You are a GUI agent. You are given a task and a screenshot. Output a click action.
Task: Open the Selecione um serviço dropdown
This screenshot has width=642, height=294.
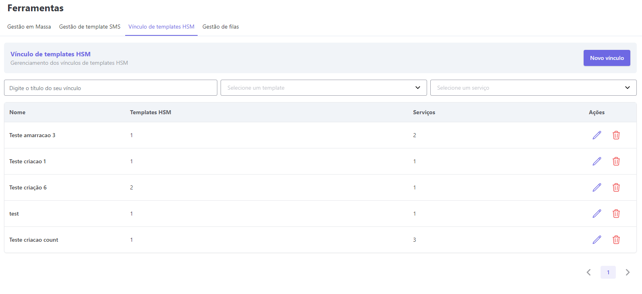tap(533, 88)
